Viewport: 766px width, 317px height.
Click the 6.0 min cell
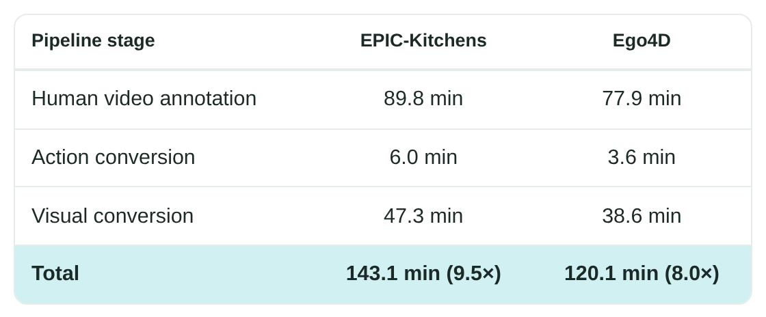pyautogui.click(x=423, y=158)
